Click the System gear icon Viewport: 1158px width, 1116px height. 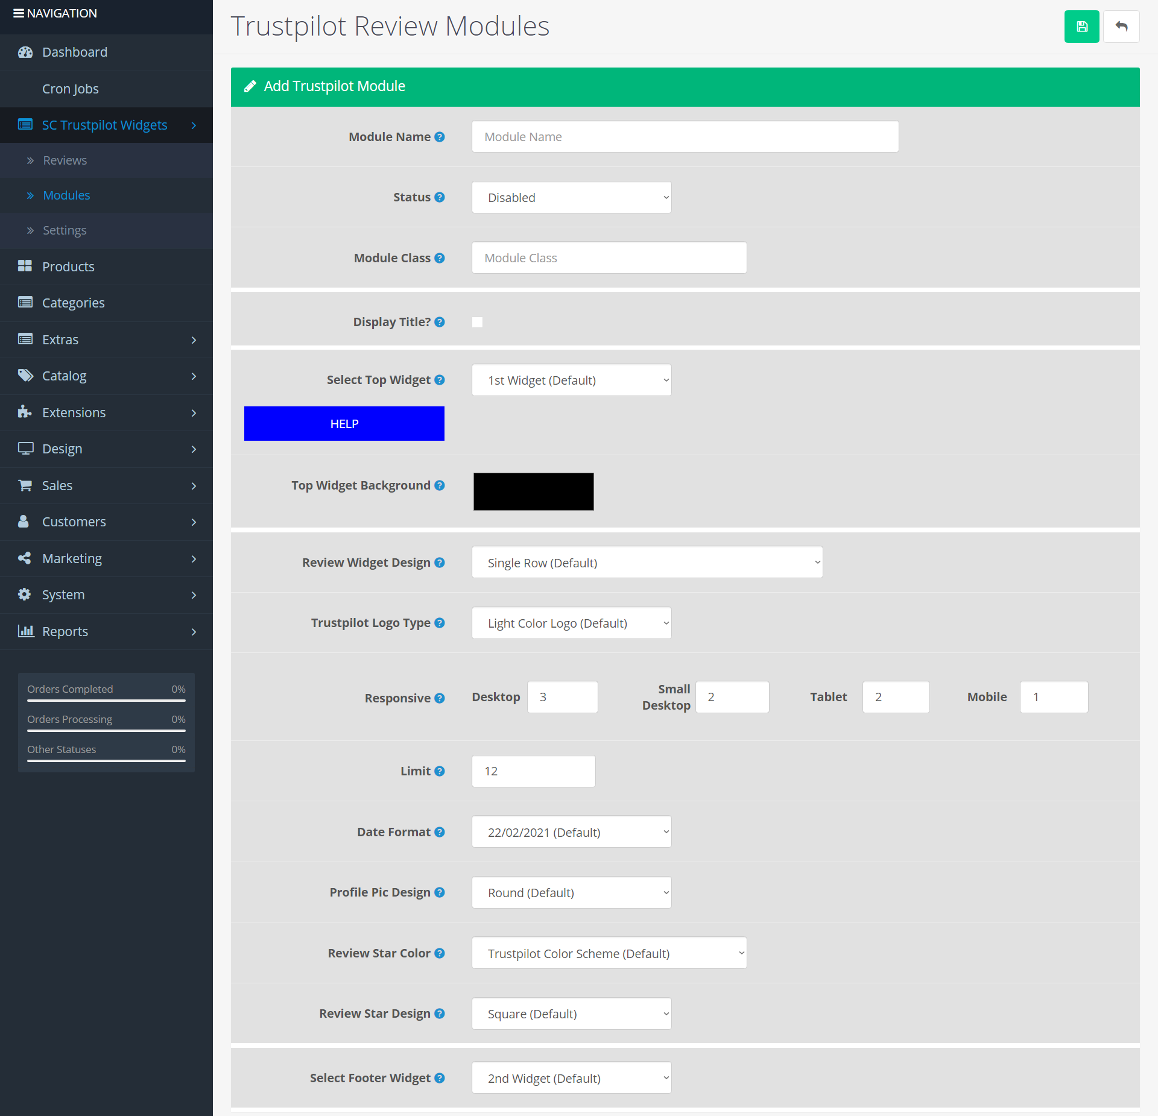coord(24,594)
